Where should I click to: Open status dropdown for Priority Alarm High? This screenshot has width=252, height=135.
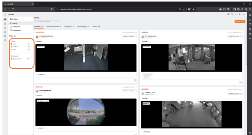(x=129, y=91)
